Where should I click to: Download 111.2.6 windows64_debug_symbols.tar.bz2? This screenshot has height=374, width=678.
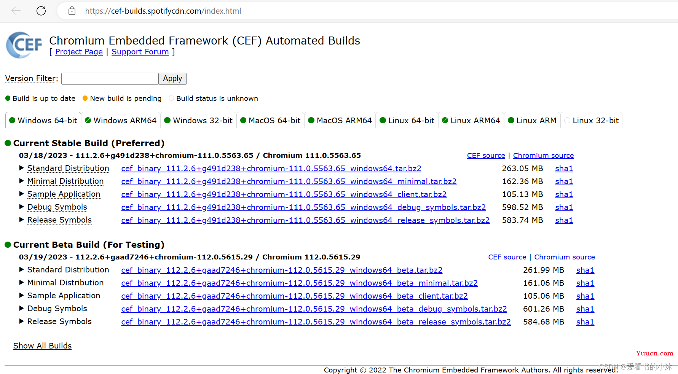pos(303,207)
